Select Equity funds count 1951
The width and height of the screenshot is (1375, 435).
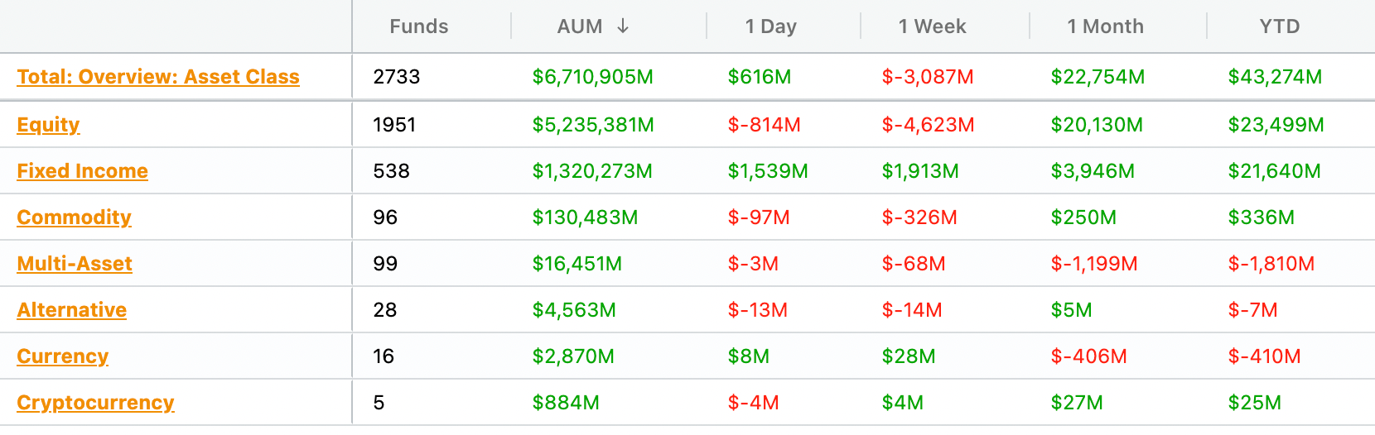click(x=394, y=125)
